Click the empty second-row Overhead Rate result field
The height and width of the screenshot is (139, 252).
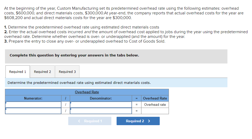155,111
